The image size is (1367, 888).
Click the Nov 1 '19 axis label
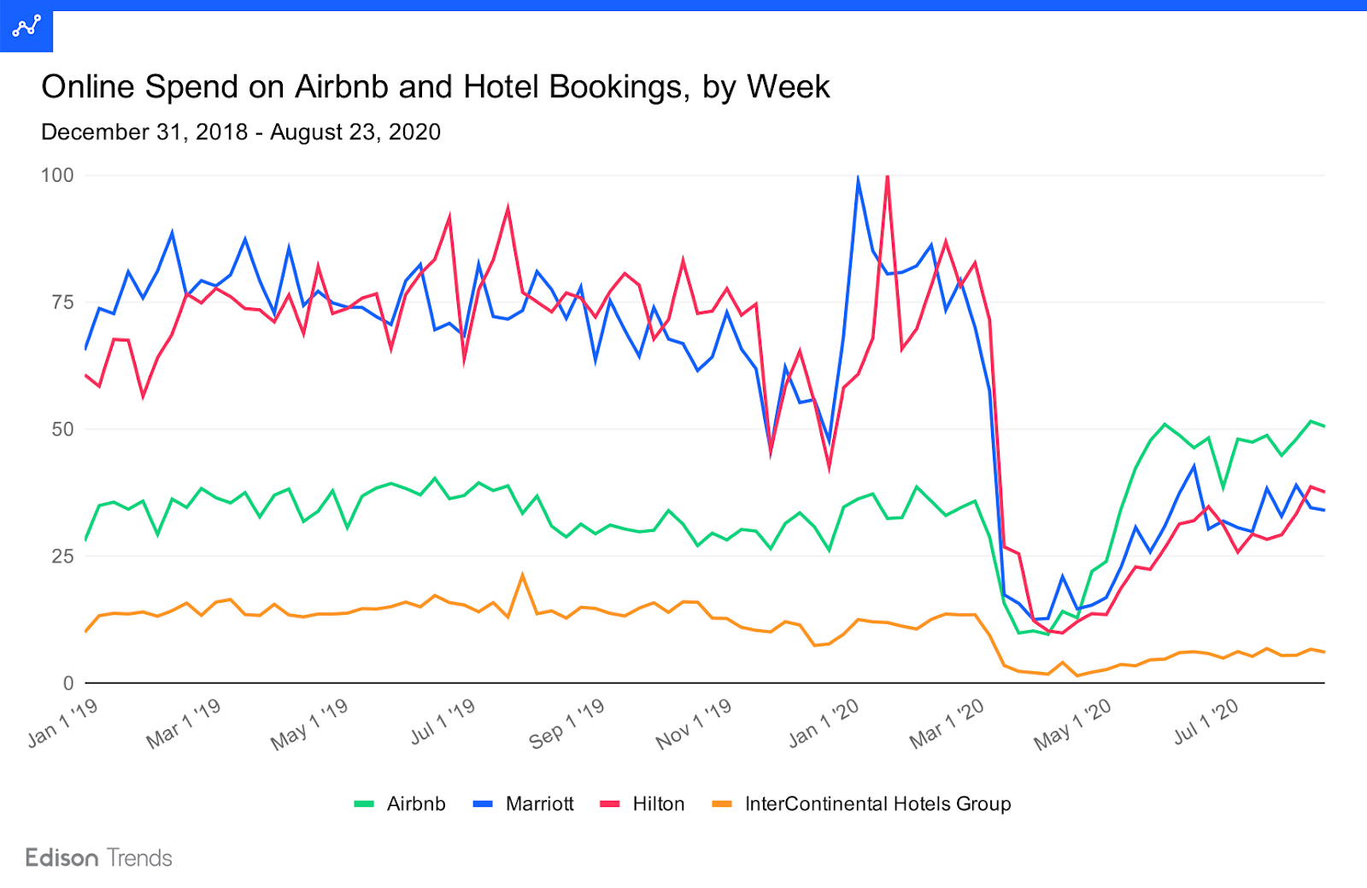coord(694,724)
